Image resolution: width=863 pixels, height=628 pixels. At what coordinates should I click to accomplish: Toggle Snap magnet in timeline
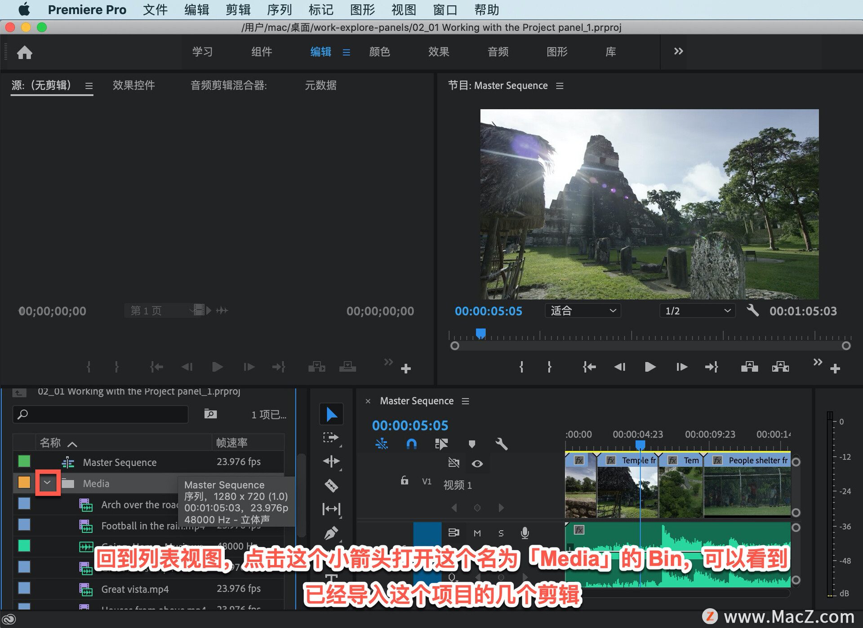click(411, 444)
